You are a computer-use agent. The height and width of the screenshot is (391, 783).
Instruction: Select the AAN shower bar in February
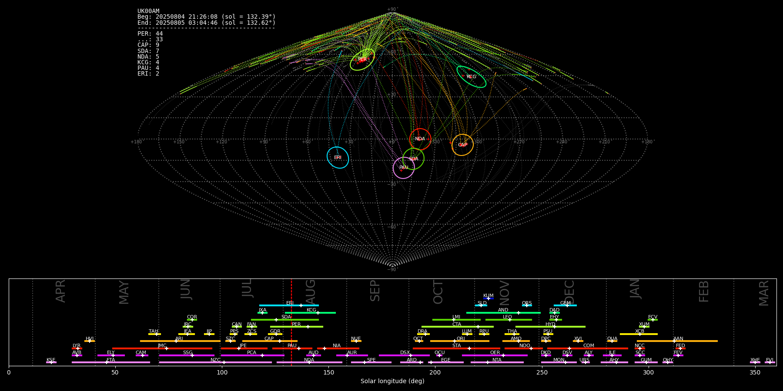[x=677, y=341]
